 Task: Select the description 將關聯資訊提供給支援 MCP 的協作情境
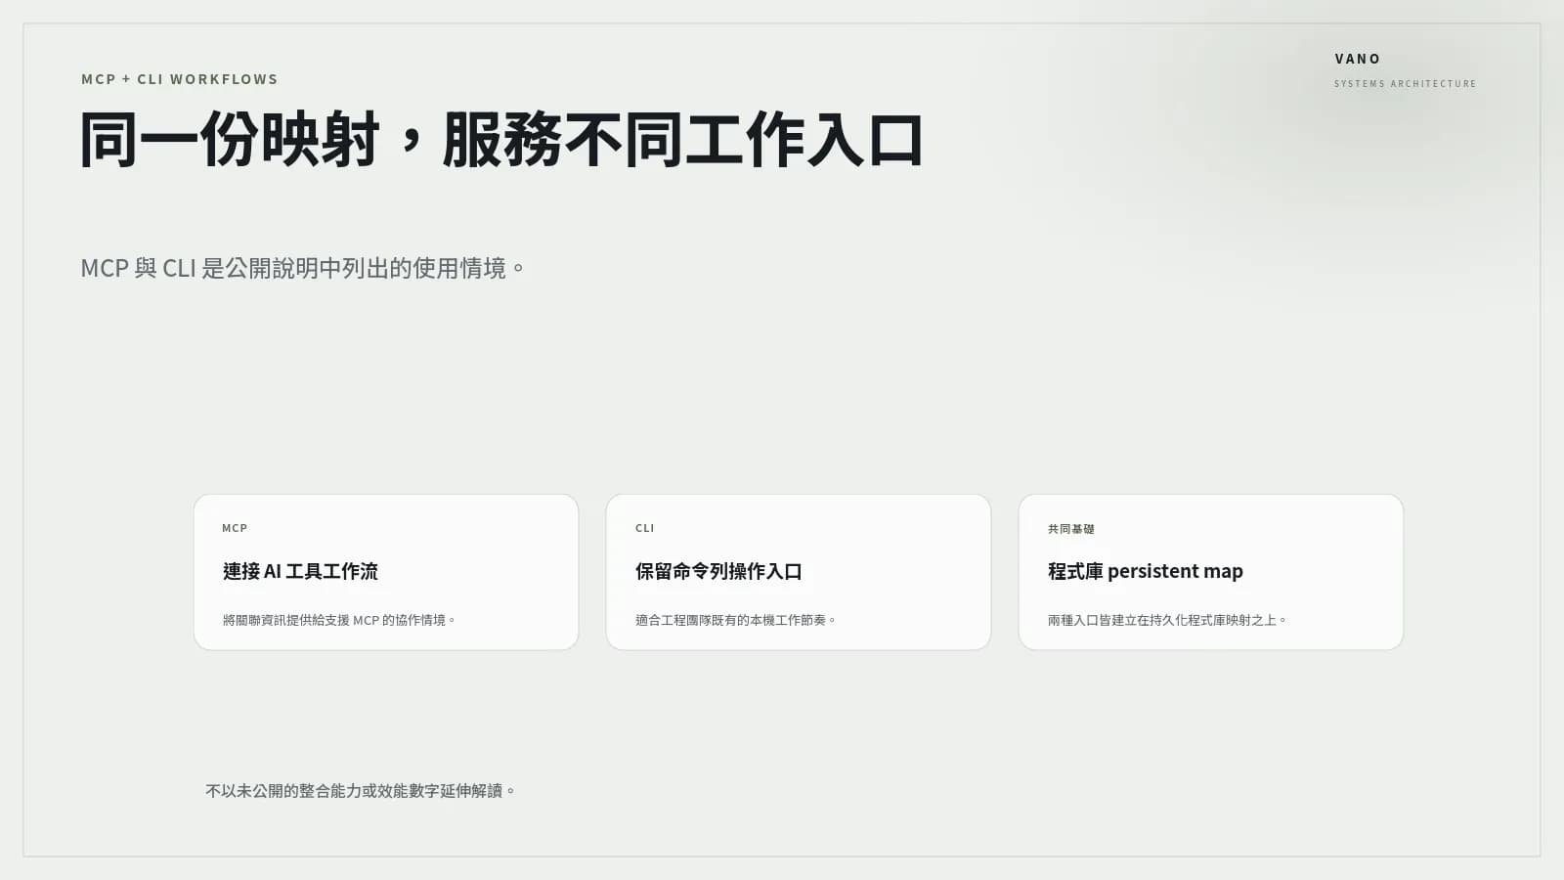pos(339,620)
